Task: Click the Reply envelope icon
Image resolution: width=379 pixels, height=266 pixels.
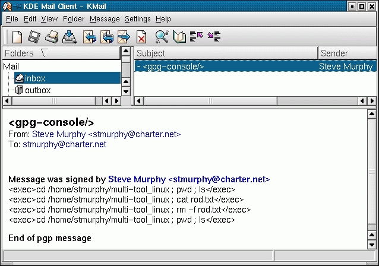Action: [x=90, y=37]
